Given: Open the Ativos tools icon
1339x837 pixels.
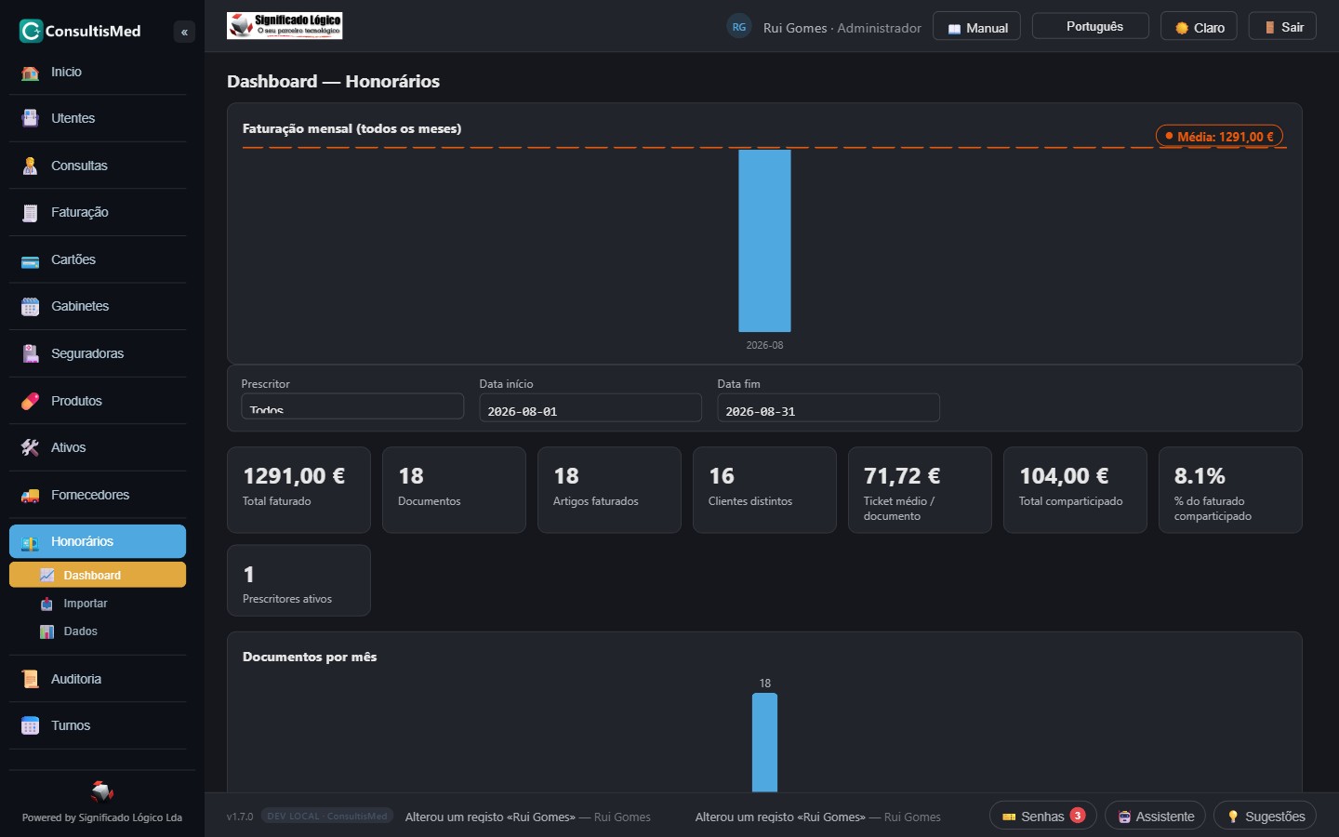Looking at the screenshot, I should coord(31,448).
